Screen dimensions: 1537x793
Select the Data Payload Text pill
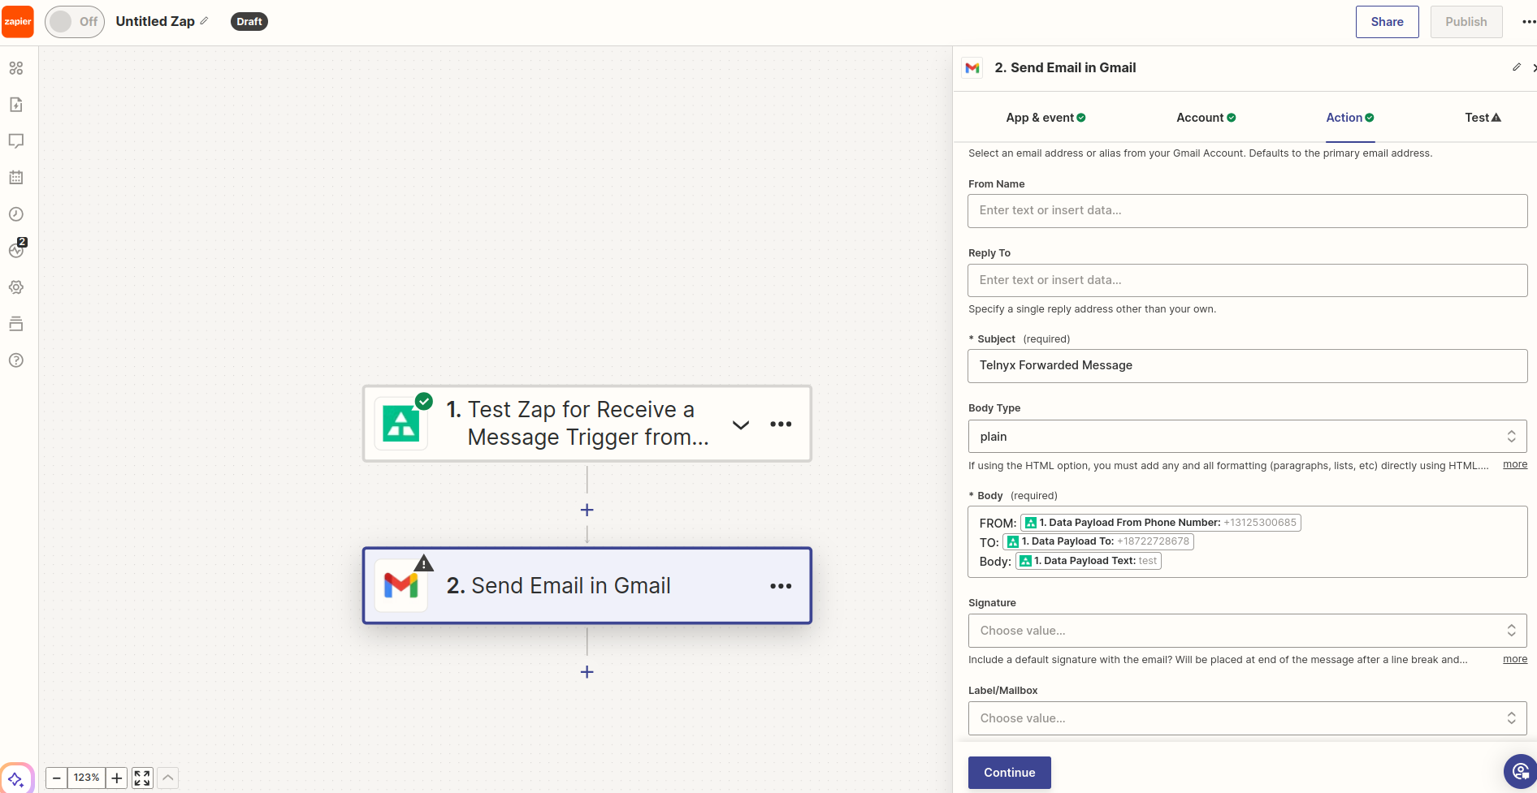(1088, 561)
